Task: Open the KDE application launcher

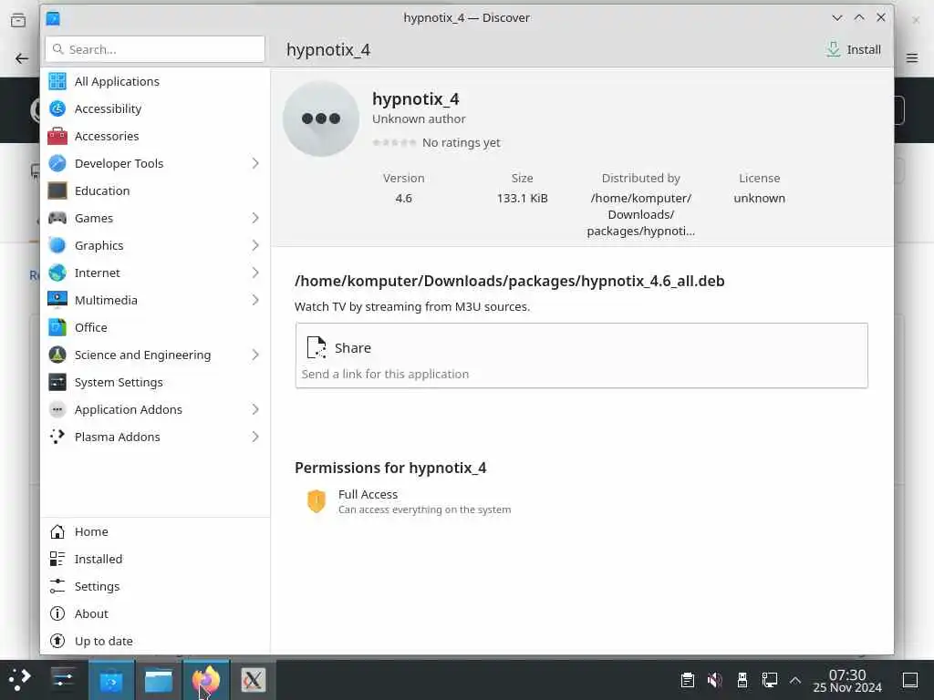Action: tap(20, 680)
